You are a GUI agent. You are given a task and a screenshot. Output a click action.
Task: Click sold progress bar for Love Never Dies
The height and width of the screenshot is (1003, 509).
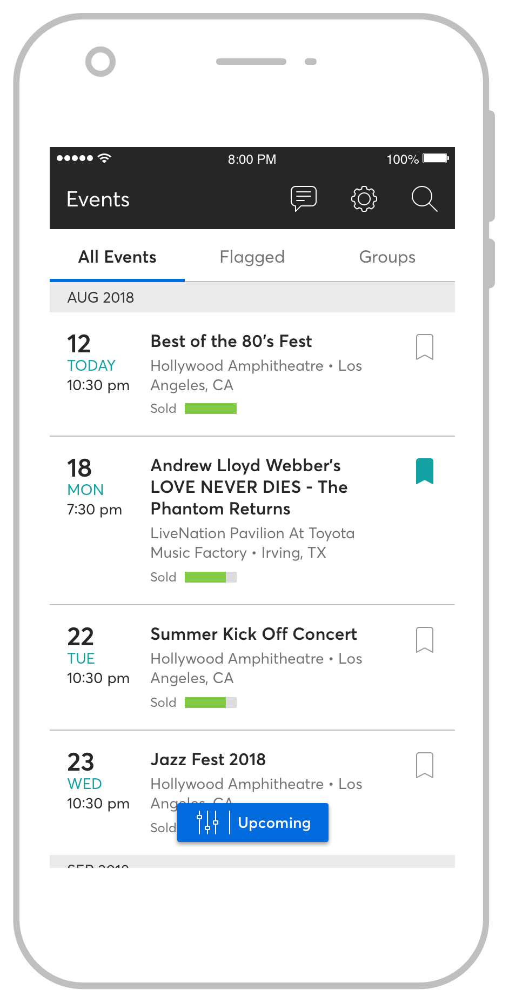pyautogui.click(x=210, y=577)
